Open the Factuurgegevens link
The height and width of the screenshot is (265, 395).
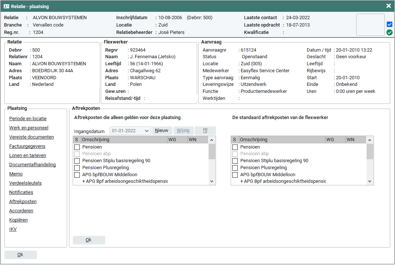pyautogui.click(x=27, y=146)
